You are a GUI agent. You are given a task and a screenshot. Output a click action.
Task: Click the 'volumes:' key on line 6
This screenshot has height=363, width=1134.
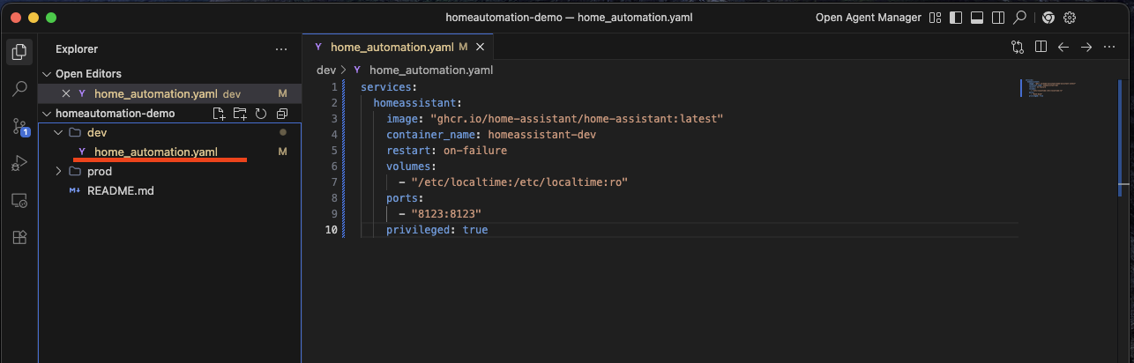click(412, 167)
